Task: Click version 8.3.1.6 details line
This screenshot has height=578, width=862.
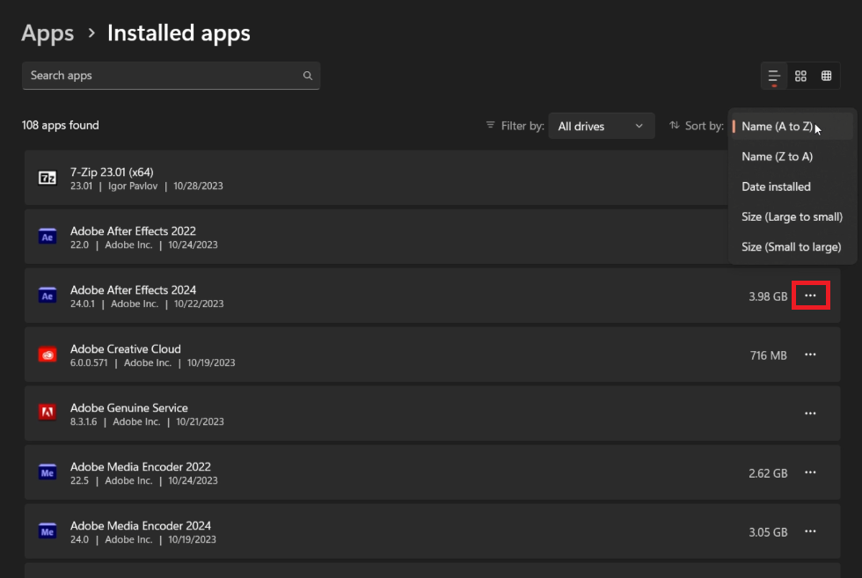Action: 147,421
